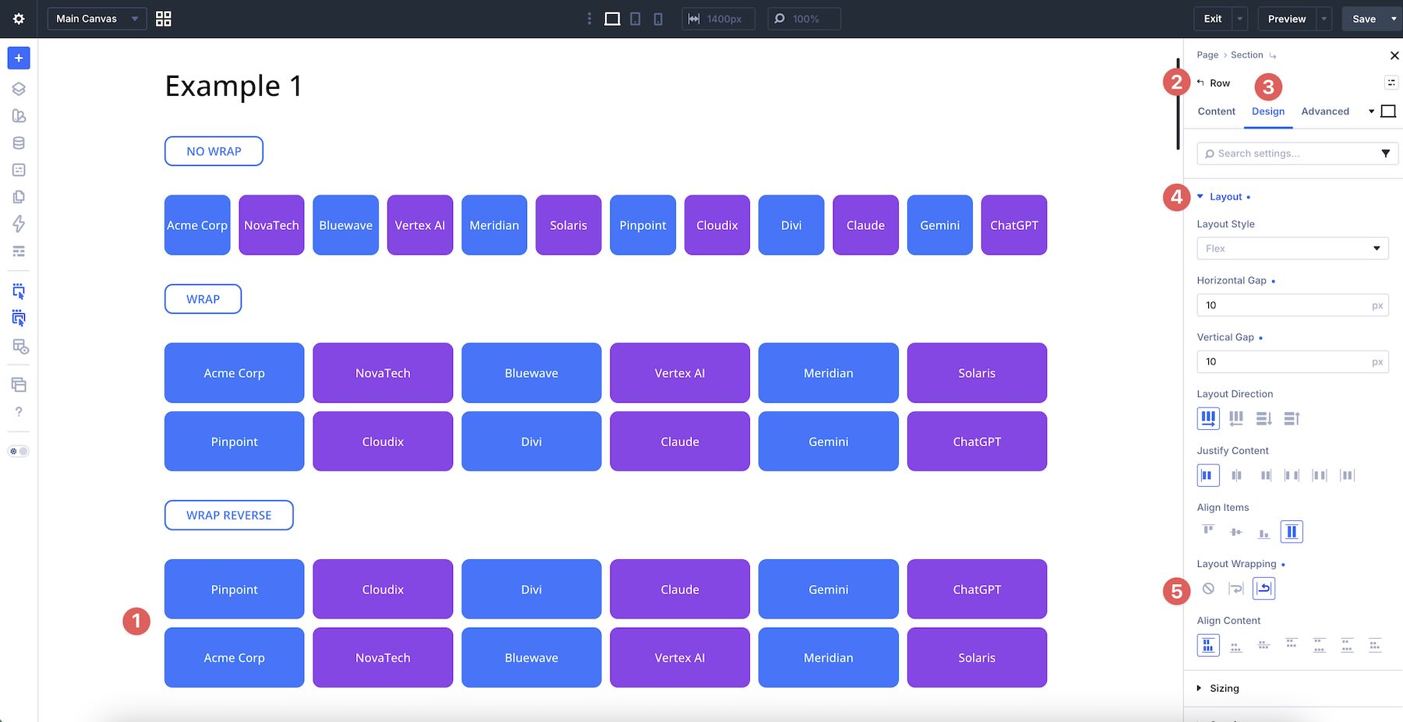This screenshot has height=722, width=1403.
Task: Click the 100% zoom field
Action: [804, 19]
